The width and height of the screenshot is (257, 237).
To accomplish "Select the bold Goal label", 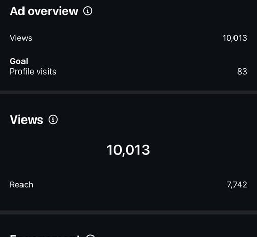I will click(19, 61).
